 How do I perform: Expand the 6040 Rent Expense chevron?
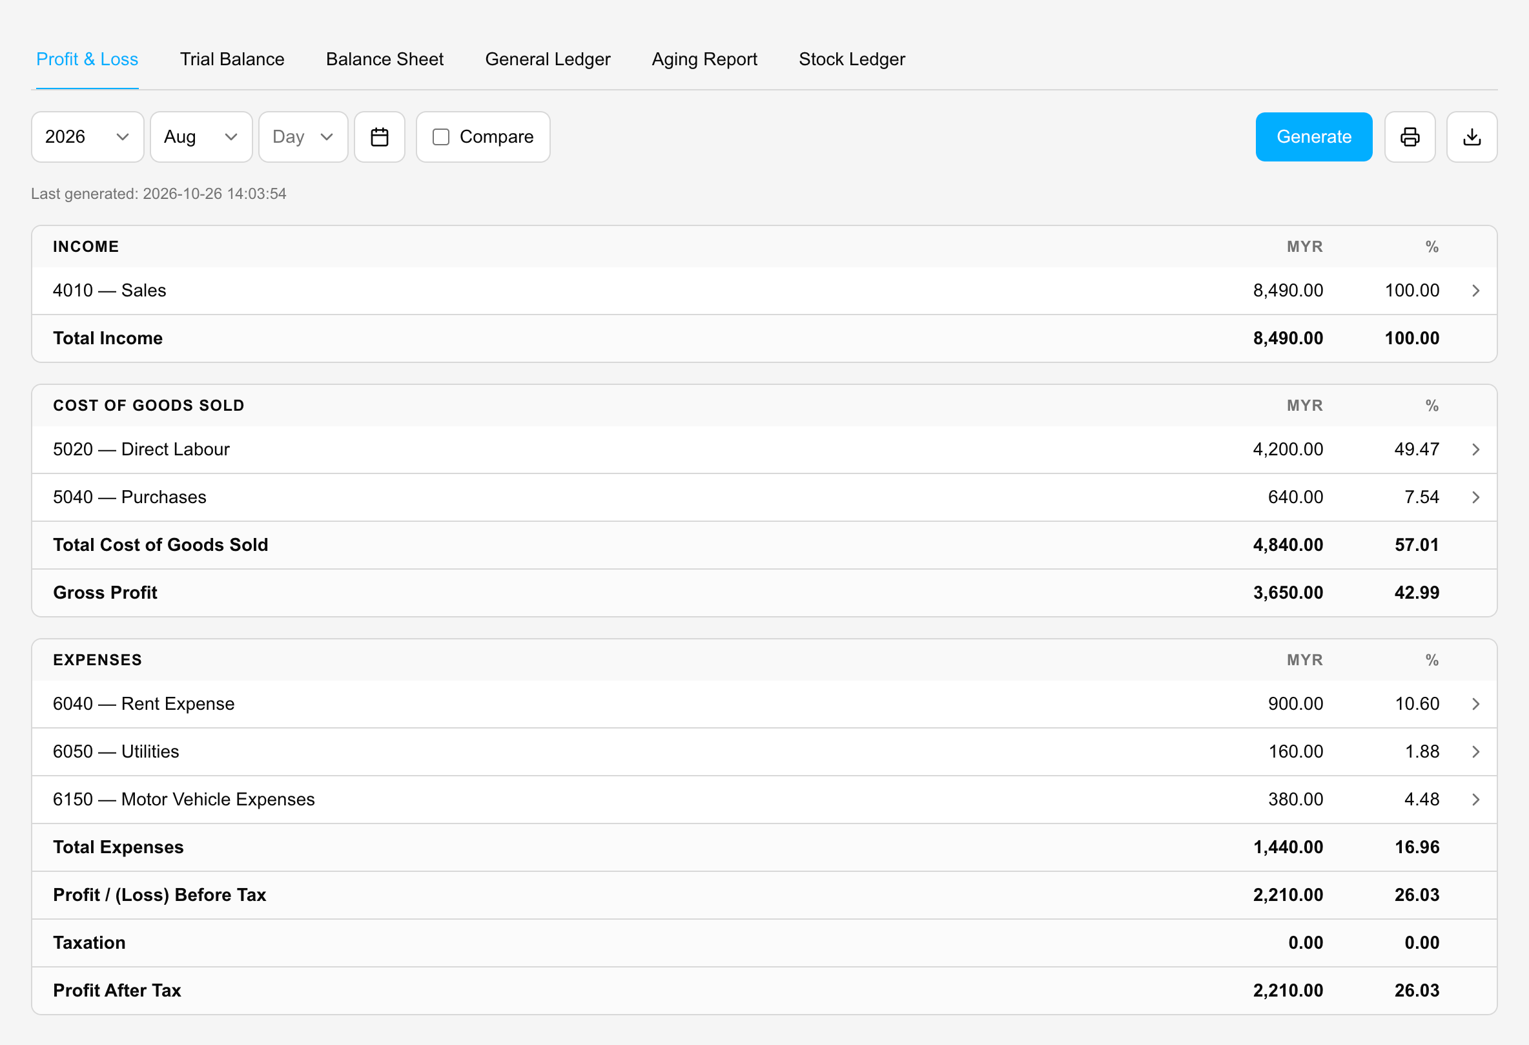coord(1475,704)
